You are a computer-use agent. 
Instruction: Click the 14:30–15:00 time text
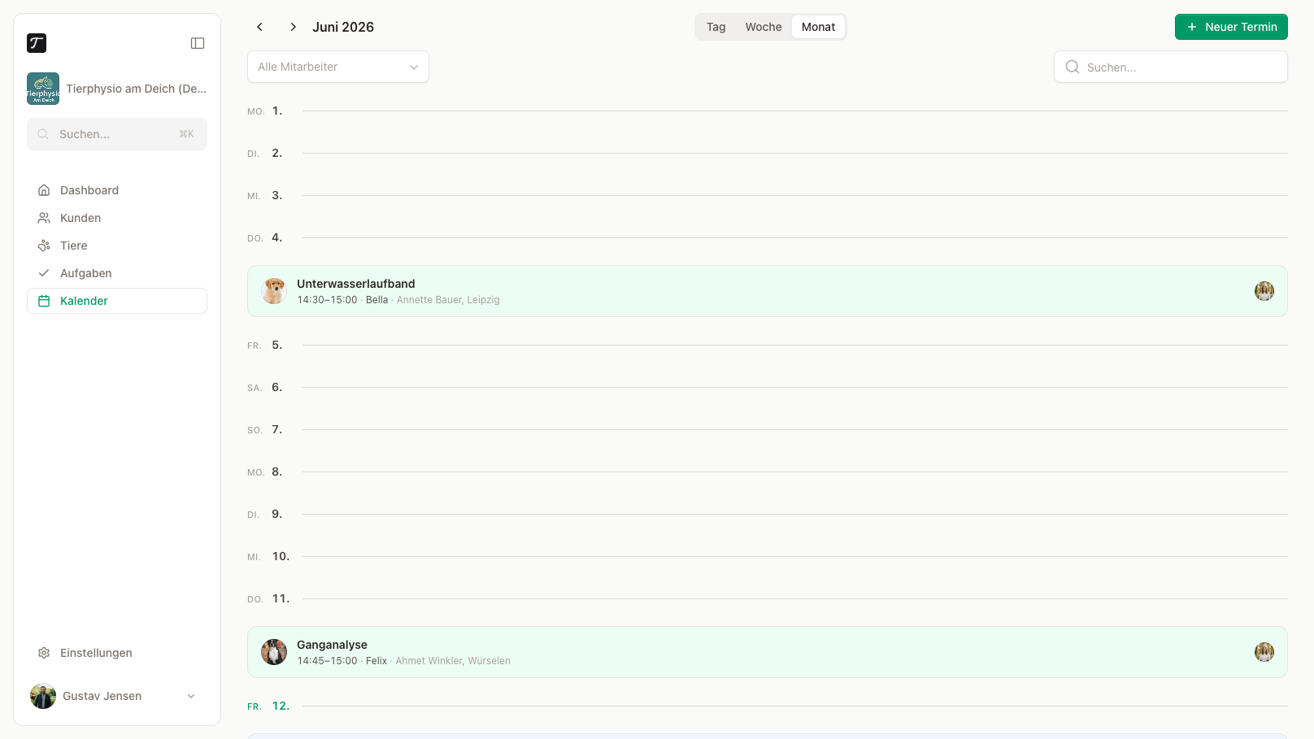coord(327,300)
